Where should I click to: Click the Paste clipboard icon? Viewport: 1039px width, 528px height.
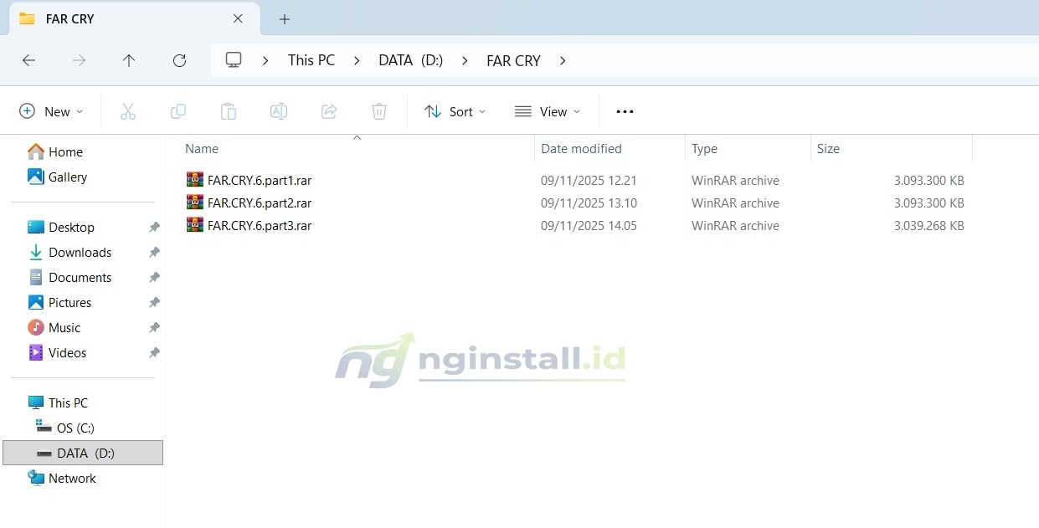[228, 111]
